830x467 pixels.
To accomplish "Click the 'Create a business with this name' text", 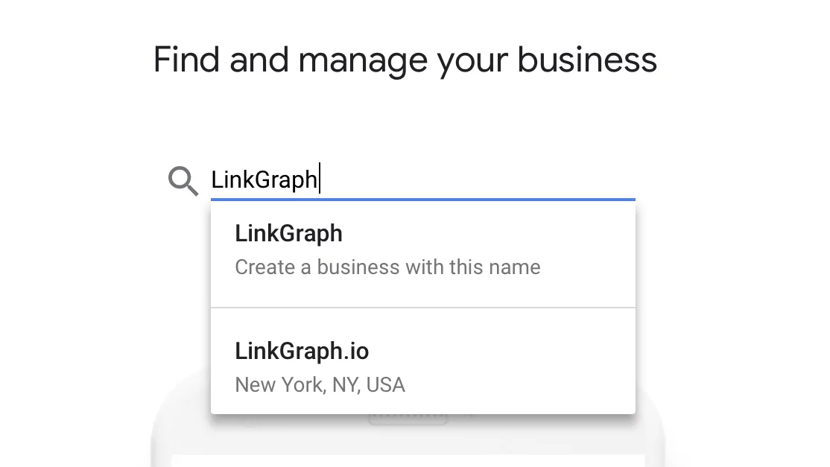I will click(387, 267).
